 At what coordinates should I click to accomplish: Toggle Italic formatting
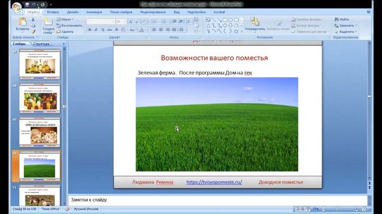pos(96,30)
